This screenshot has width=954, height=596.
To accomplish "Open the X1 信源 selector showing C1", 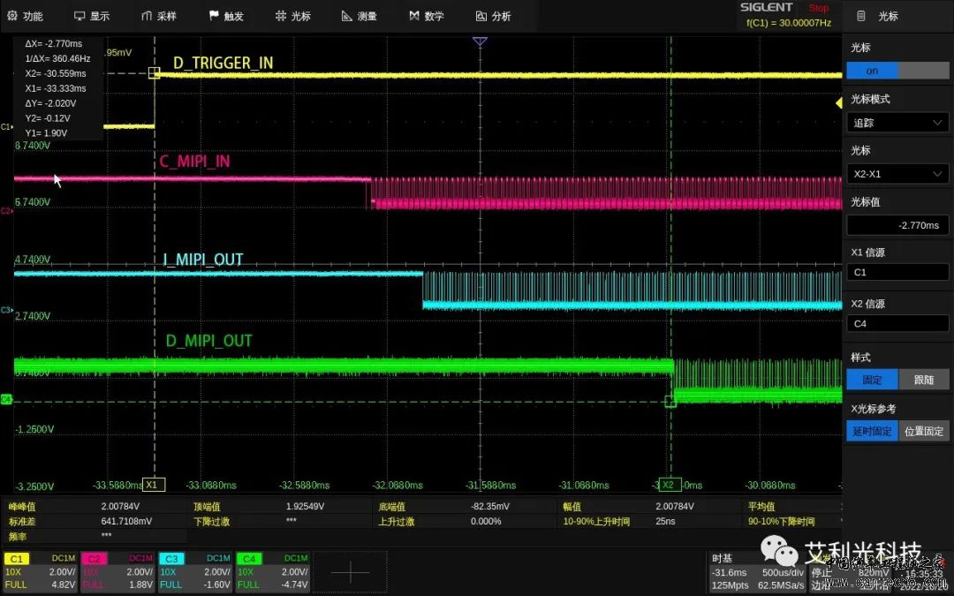I will [897, 273].
